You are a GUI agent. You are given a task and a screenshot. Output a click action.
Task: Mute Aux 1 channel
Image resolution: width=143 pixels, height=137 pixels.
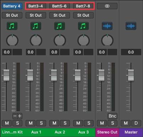tap(31, 123)
